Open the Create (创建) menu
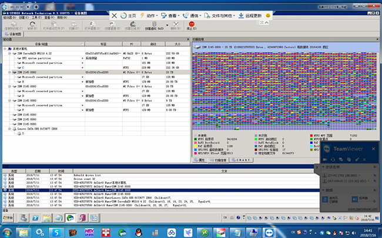Viewport: 382px width, 238px height. pos(24,18)
